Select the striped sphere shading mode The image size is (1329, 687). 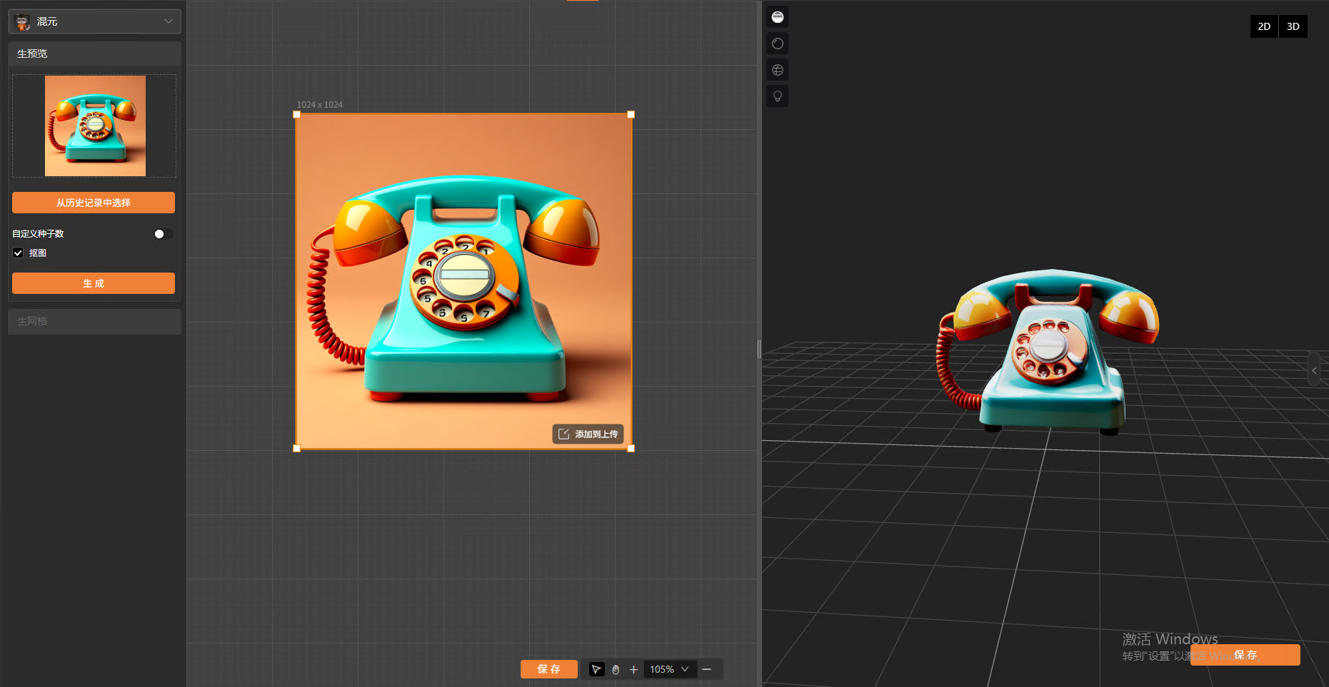pyautogui.click(x=778, y=17)
